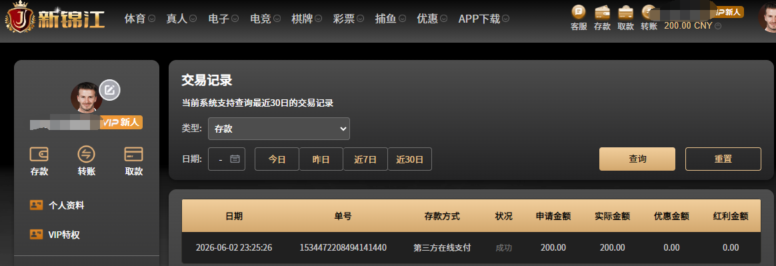Click the 实际金额 column header
The image size is (776, 266).
[612, 216]
